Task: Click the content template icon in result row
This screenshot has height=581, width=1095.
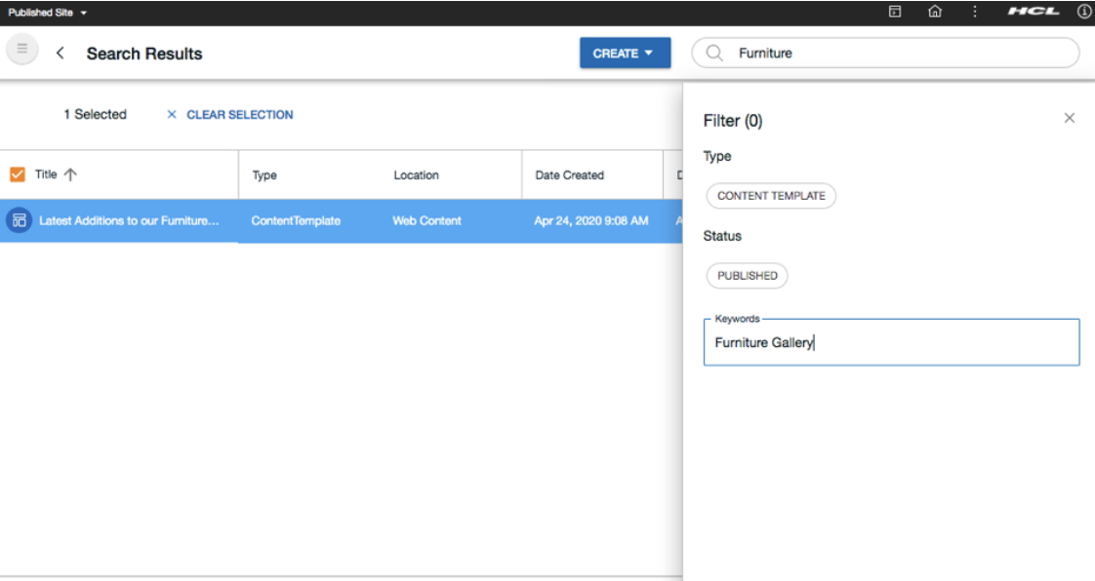Action: (x=19, y=221)
